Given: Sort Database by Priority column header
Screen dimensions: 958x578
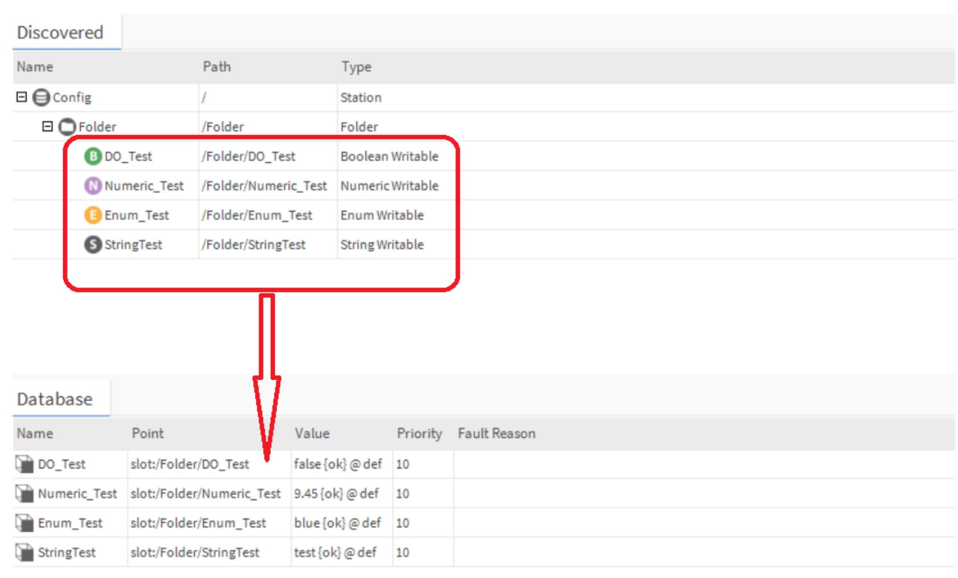Looking at the screenshot, I should [419, 433].
